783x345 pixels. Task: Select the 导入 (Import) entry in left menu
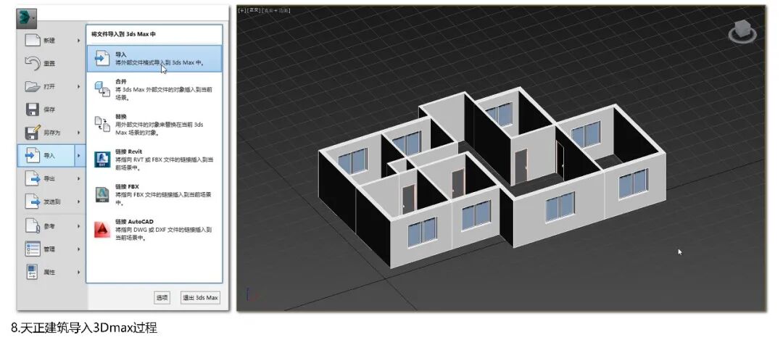tap(46, 156)
